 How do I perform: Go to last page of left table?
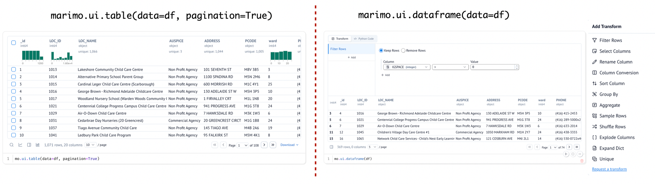[x=273, y=145]
